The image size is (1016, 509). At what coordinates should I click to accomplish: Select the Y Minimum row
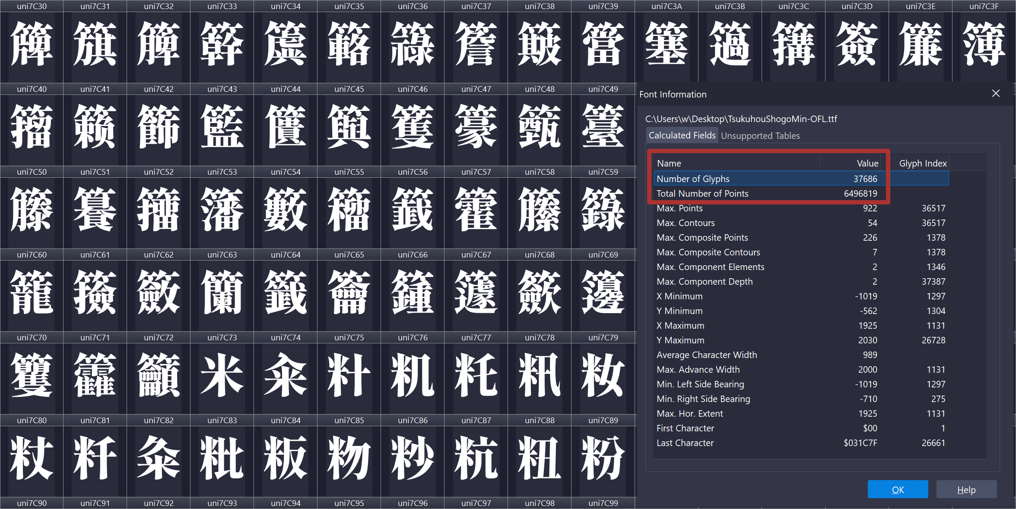coord(801,311)
